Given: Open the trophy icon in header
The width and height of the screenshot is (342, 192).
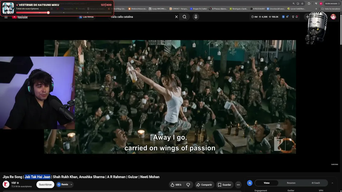Looking at the screenshot, I should pyautogui.click(x=293, y=17).
